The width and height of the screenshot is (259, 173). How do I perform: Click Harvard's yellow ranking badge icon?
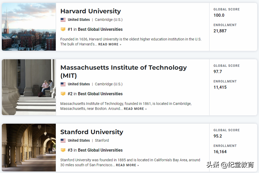coord(63,29)
